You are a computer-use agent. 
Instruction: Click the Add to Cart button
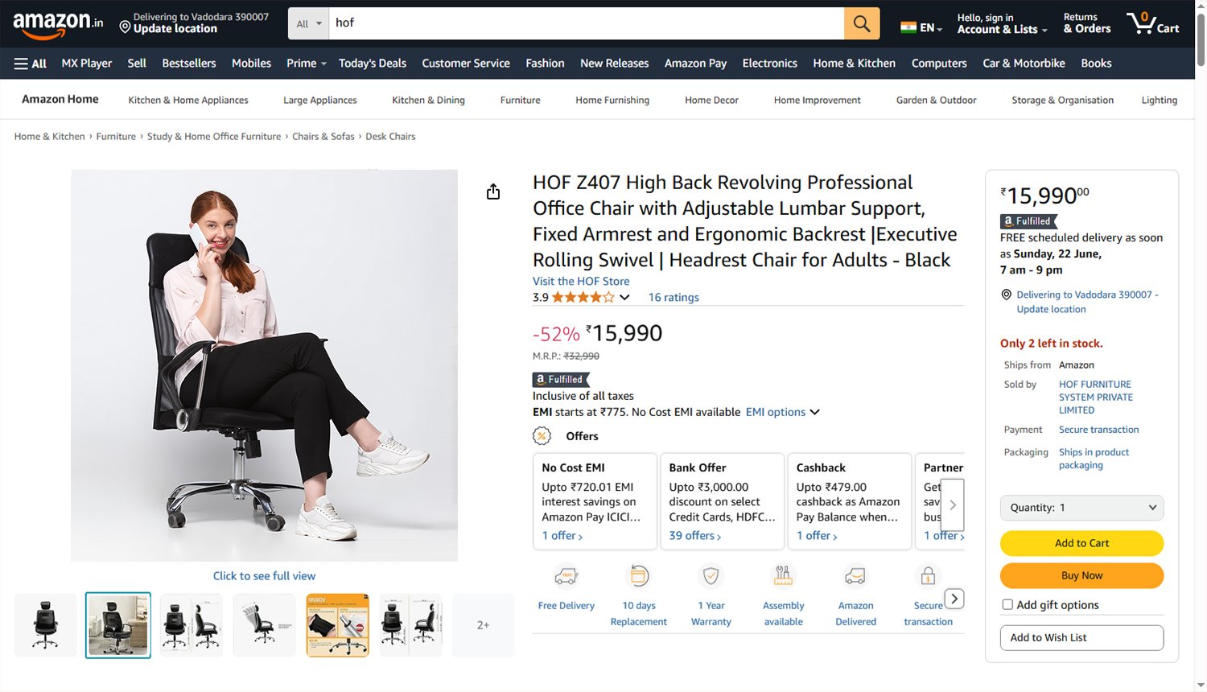point(1081,543)
